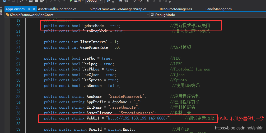Viewport: 266px width, 133px height.
Task: Open the ResourceManager.cs tab
Action: click(176, 9)
